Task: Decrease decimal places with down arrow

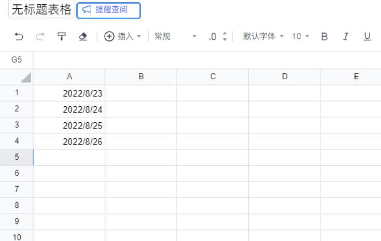Action: click(225, 39)
